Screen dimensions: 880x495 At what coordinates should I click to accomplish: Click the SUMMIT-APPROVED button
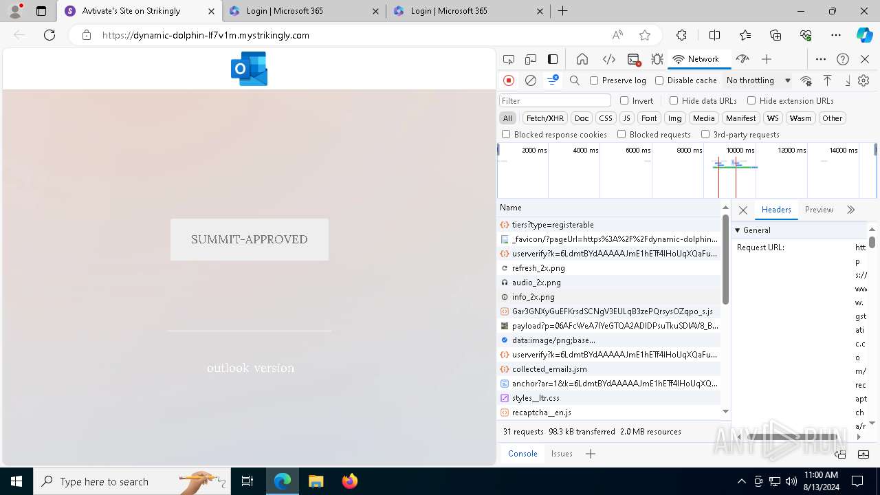[x=250, y=239]
